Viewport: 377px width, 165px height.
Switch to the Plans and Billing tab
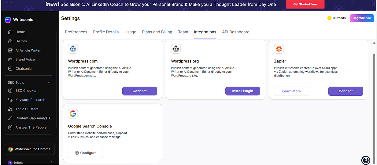tap(157, 32)
